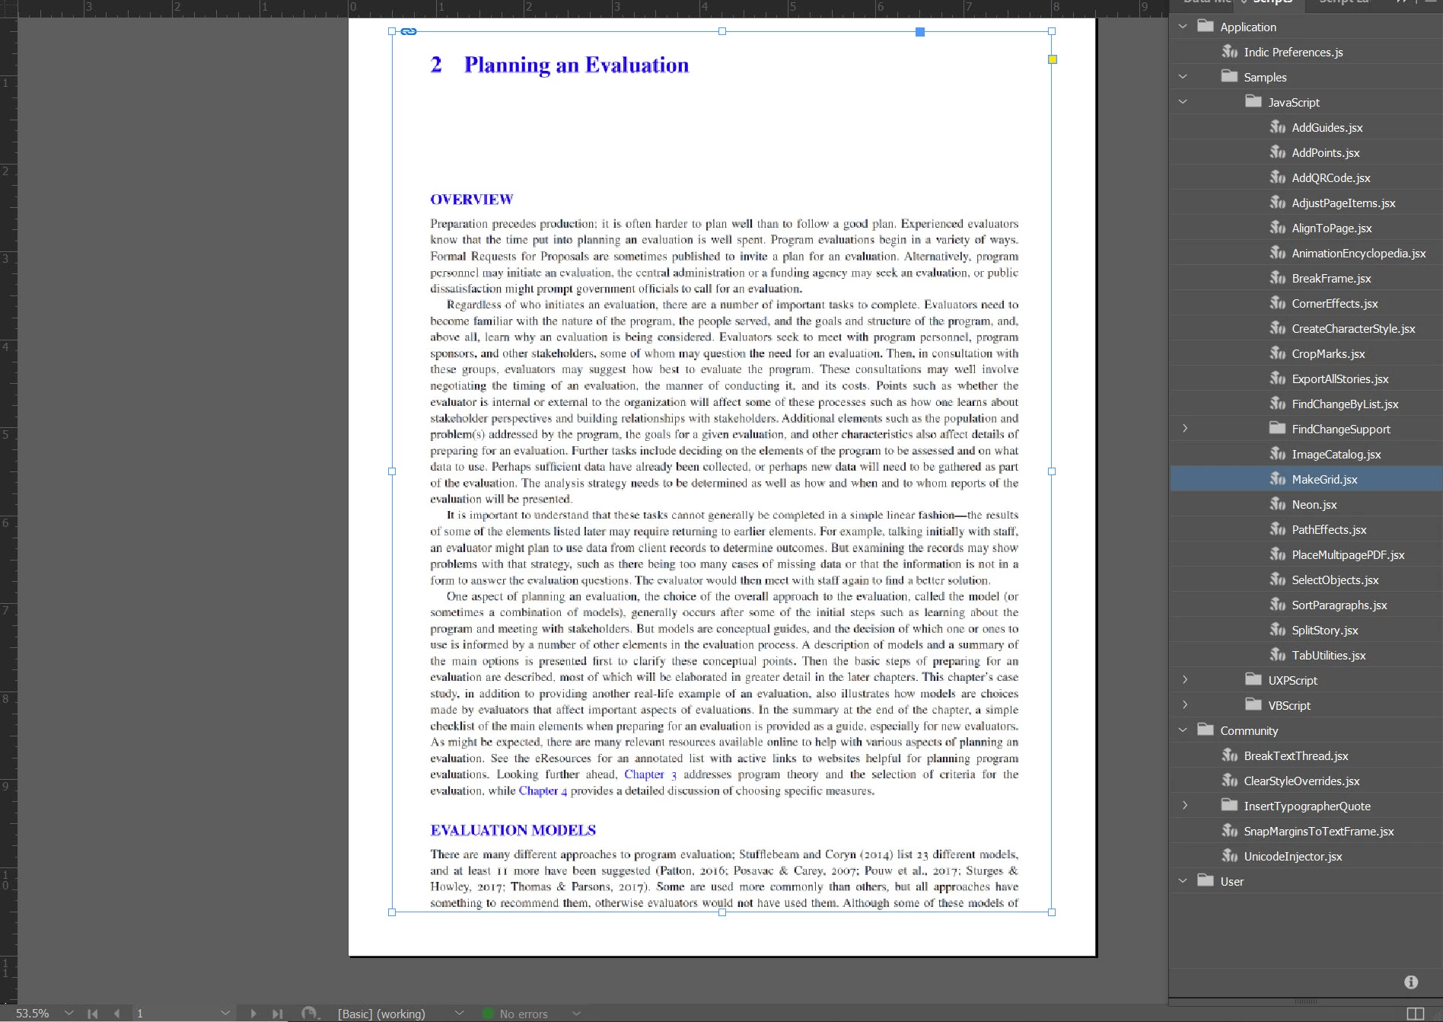Click the OVERVIEW heading in the document
This screenshot has height=1022, width=1443.
click(472, 200)
